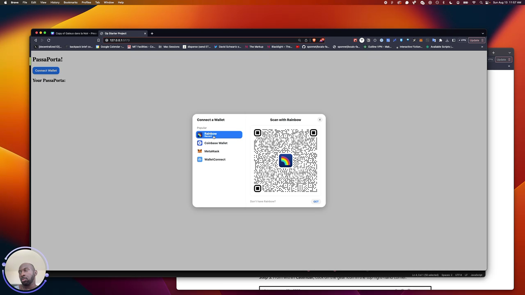Go back in browser history
525x295 pixels.
[x=36, y=40]
